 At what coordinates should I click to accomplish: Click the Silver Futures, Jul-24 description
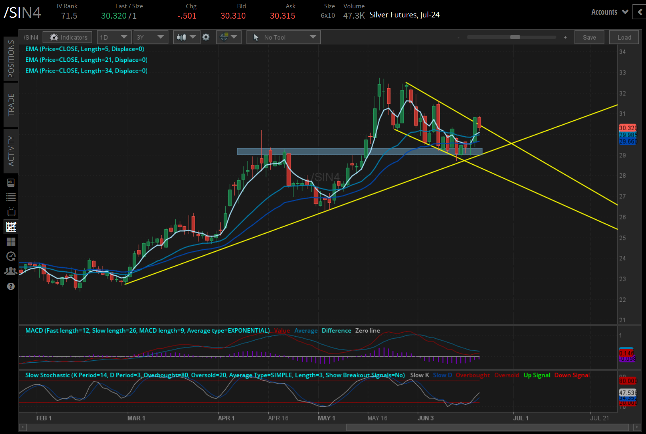click(x=405, y=15)
